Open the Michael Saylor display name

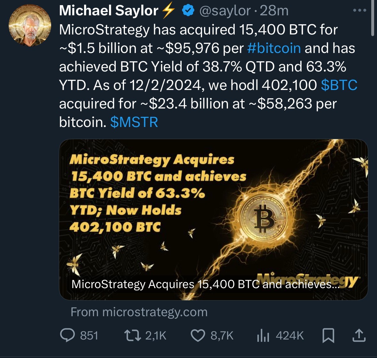(109, 11)
